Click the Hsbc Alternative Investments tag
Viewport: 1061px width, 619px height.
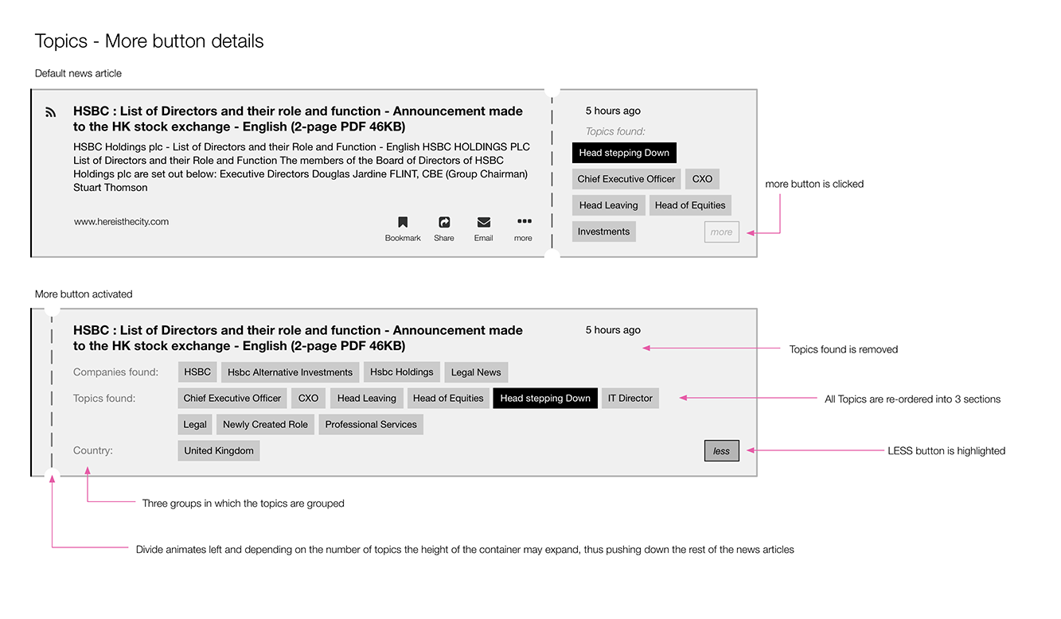point(290,372)
